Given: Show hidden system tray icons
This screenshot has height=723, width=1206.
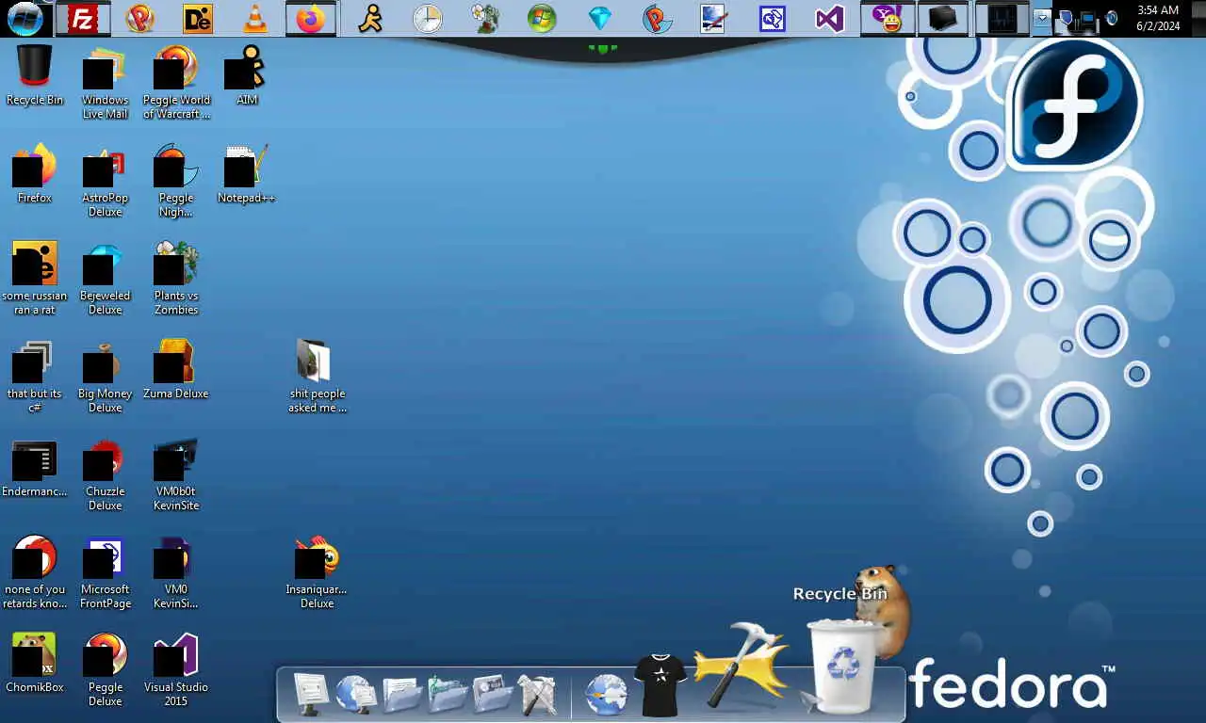Looking at the screenshot, I should click(1042, 18).
